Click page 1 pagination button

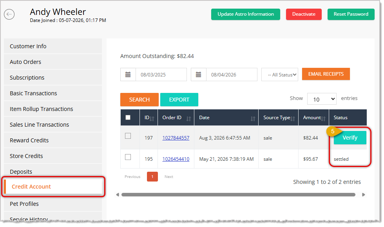pyautogui.click(x=152, y=176)
